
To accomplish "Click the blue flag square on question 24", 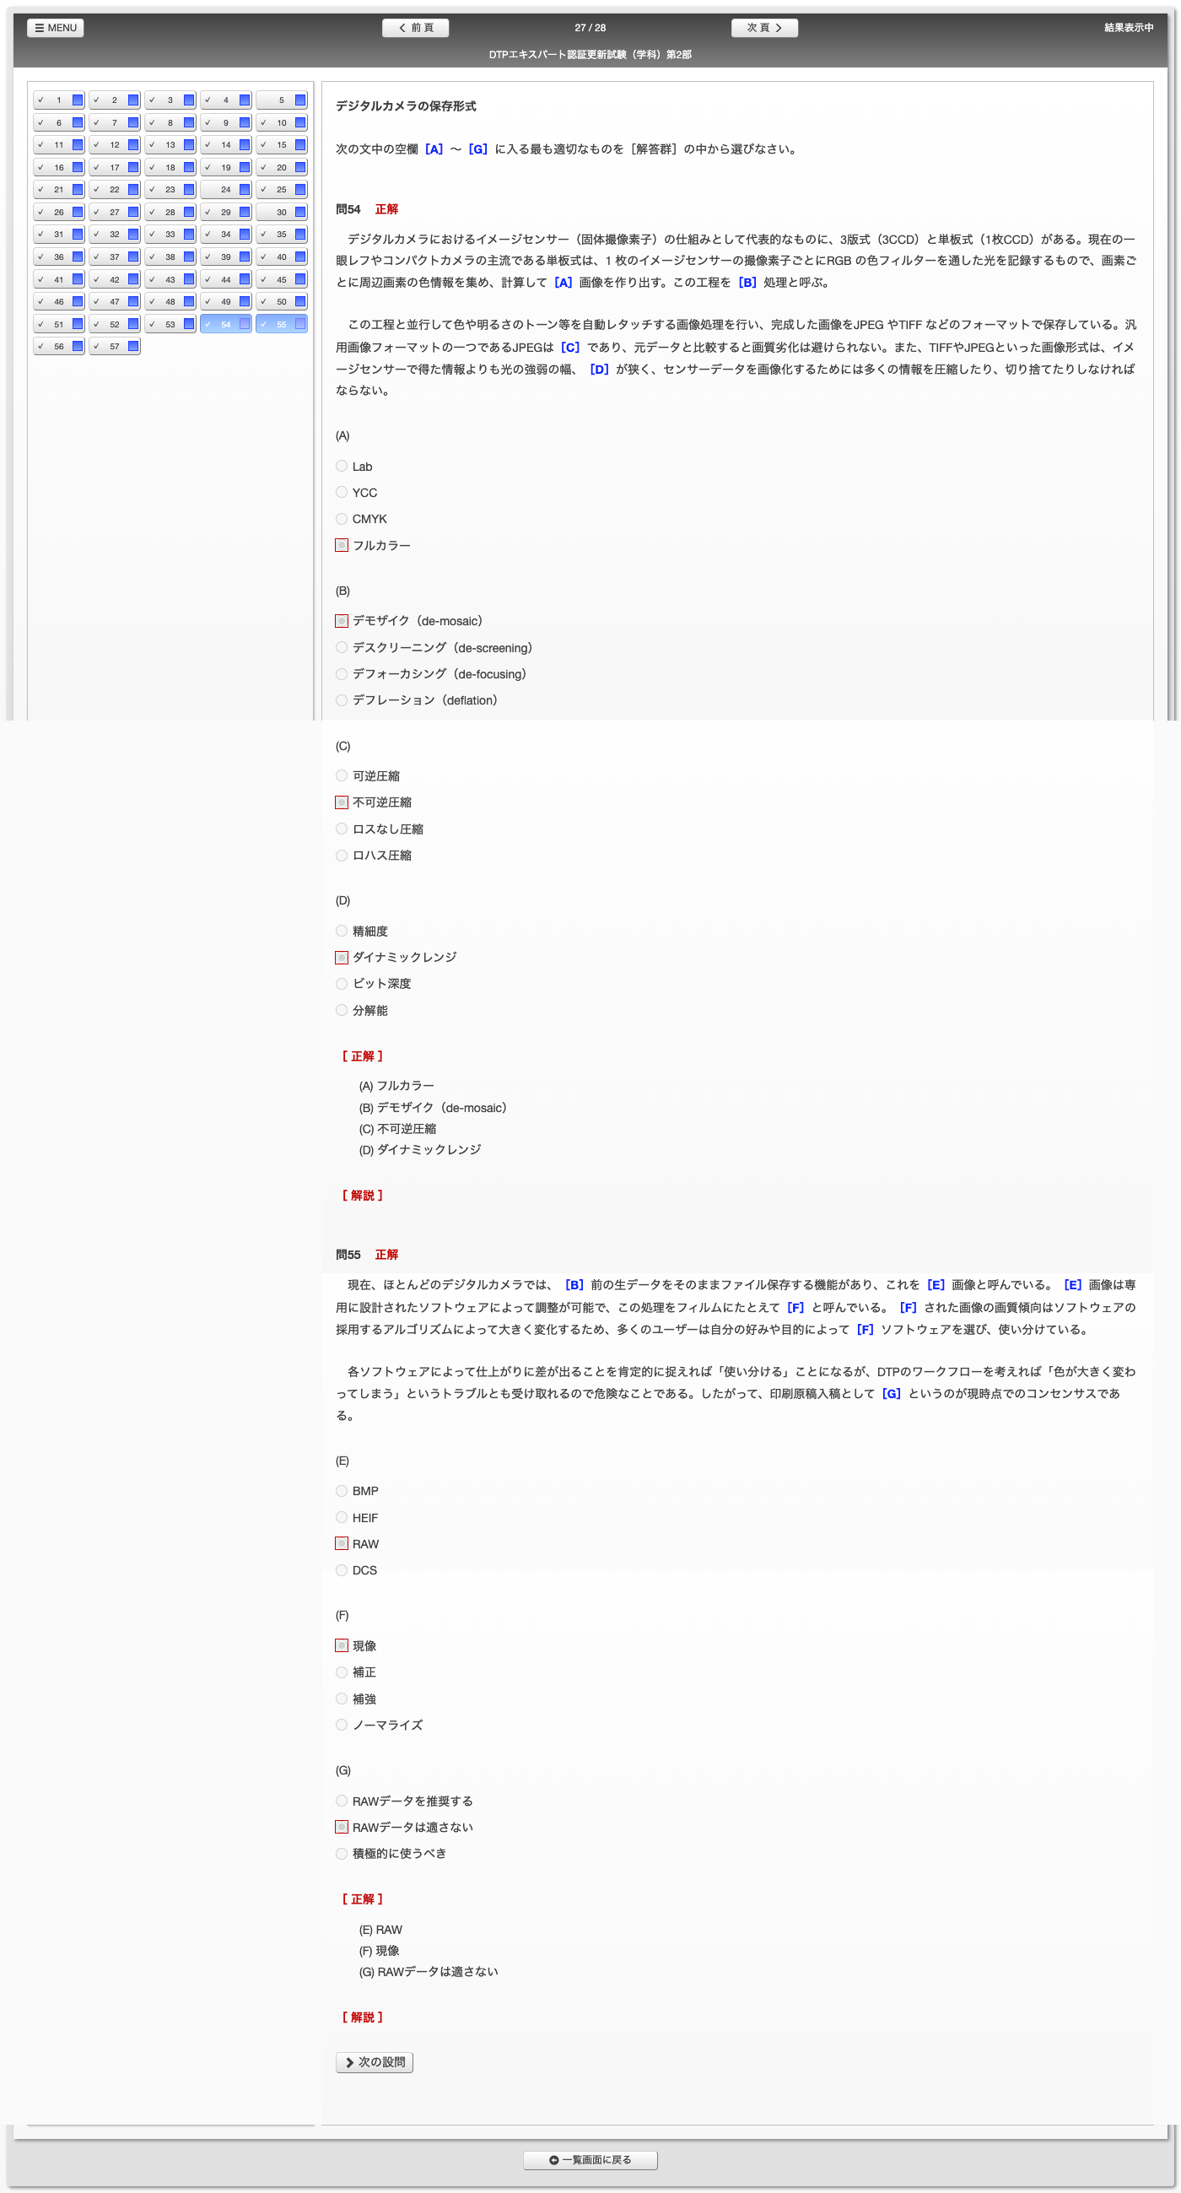I will [245, 190].
